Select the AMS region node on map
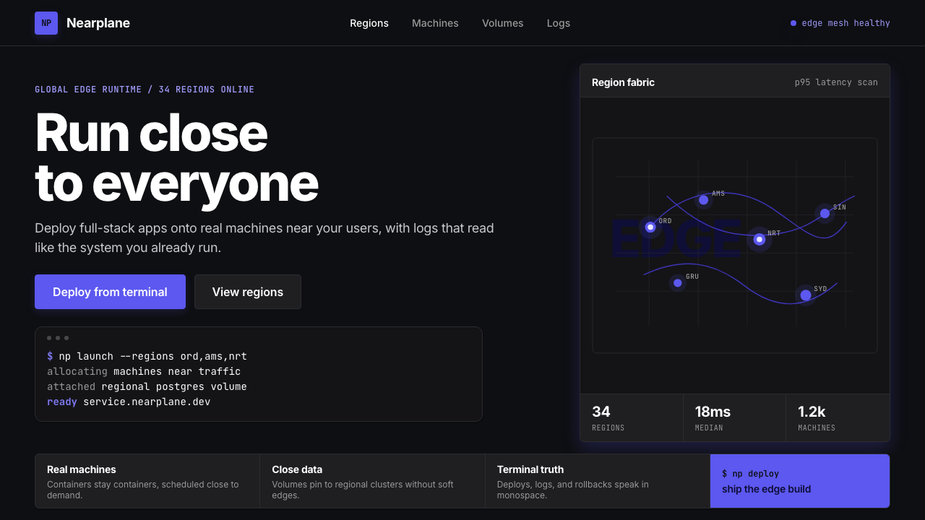The width and height of the screenshot is (925, 520). 704,200
